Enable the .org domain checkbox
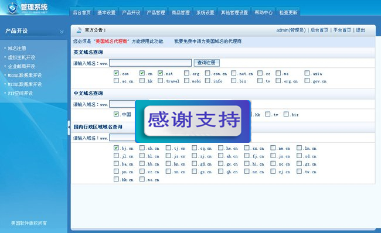The image size is (381, 233). pos(186,73)
